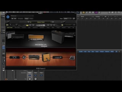The image size is (122, 92).
Task: Select the amp head in signal chain
Action: (34, 57)
